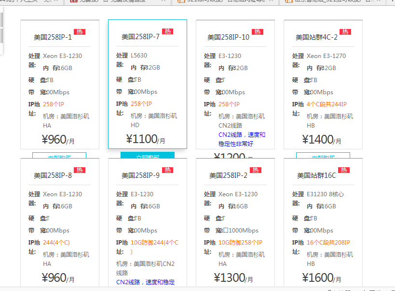This screenshot has height=291, width=395.
Task: Click the red 热 badge on 美国258IP-1
Action: pyautogui.click(x=80, y=32)
